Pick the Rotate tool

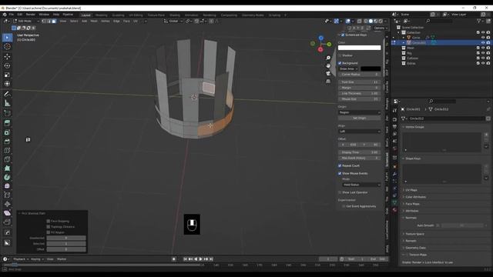click(7, 66)
